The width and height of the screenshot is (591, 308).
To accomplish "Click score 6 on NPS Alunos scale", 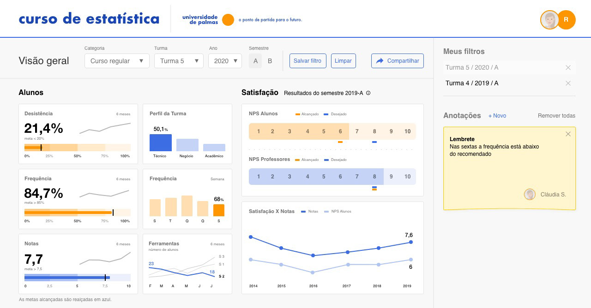I will 340,132.
